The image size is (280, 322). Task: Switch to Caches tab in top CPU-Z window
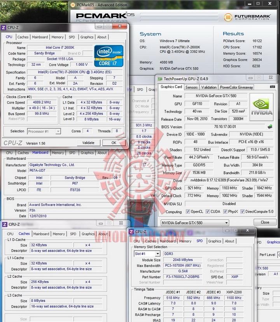point(23,37)
